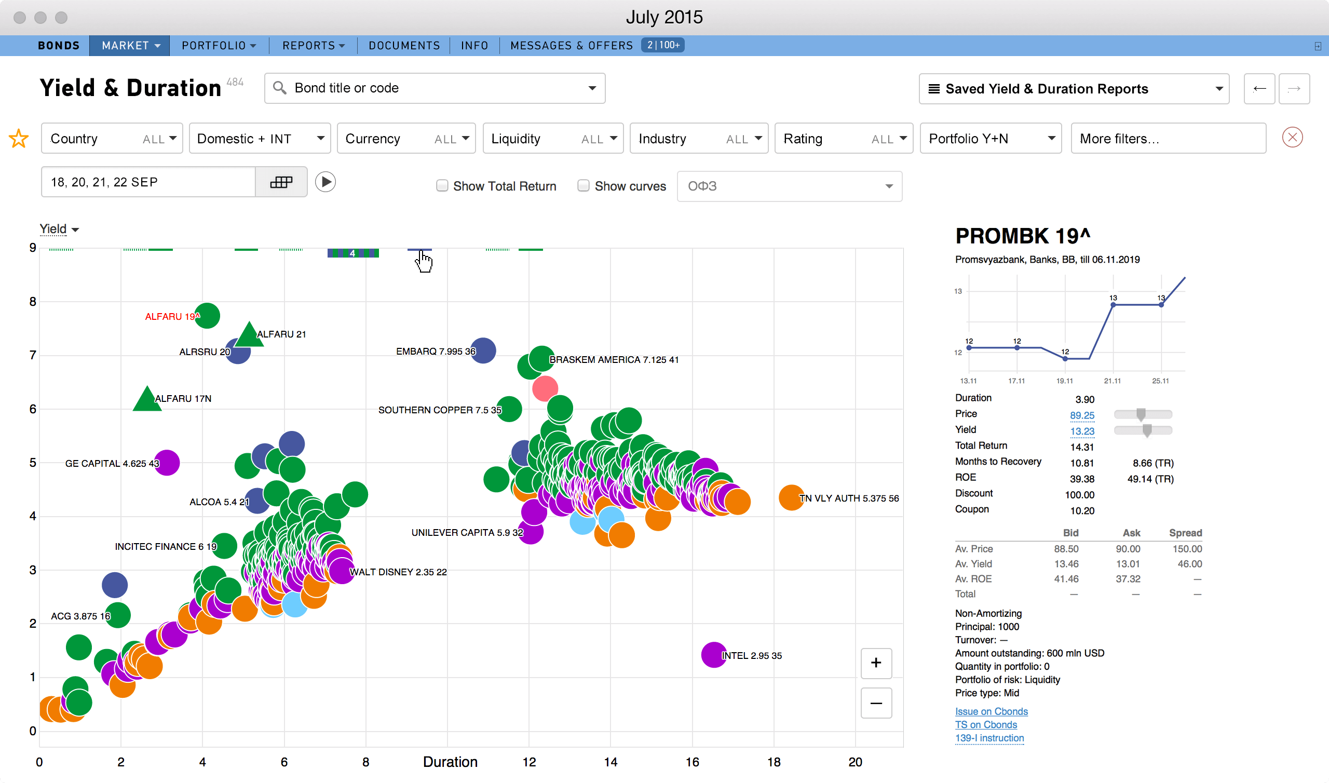Viewport: 1329px width, 783px height.
Task: Open the Yield axis selector dropdown
Action: click(59, 229)
